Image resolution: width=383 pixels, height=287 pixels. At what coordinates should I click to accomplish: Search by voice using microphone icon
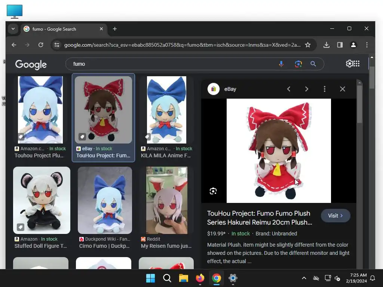point(281,64)
